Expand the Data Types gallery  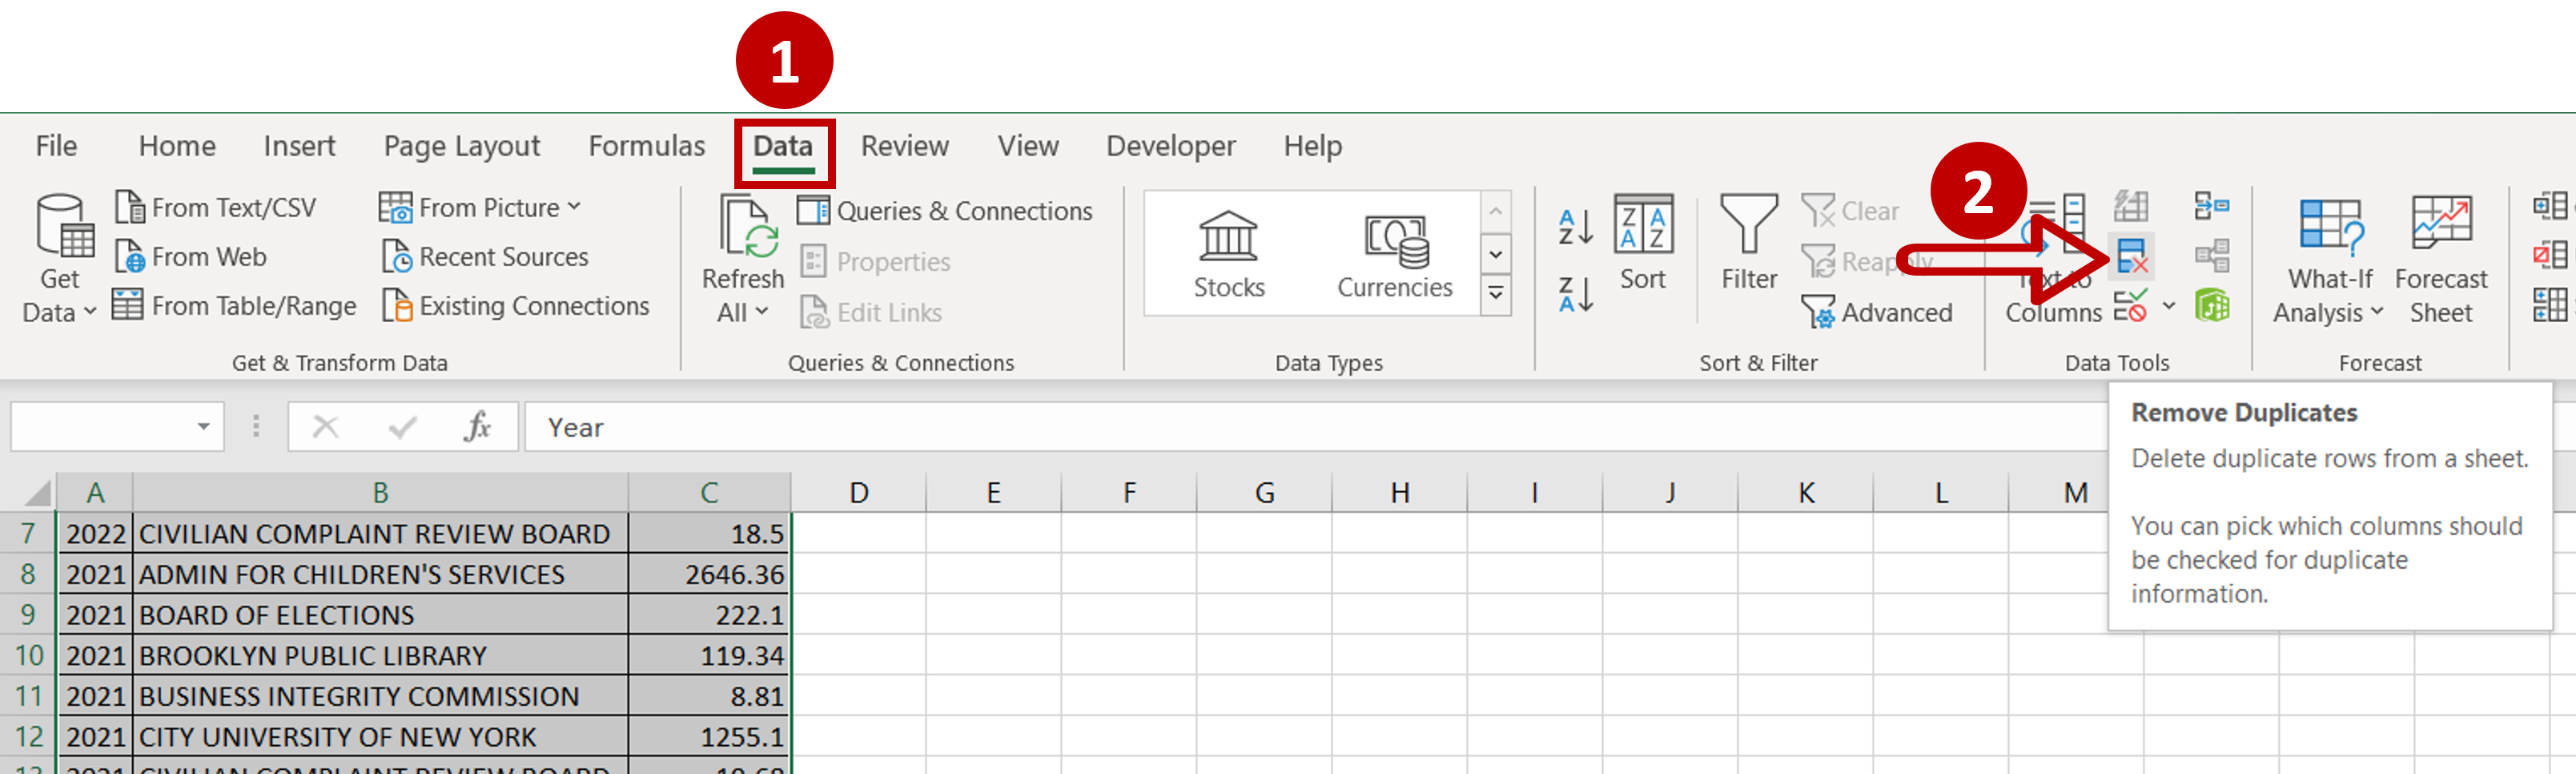click(x=1495, y=294)
